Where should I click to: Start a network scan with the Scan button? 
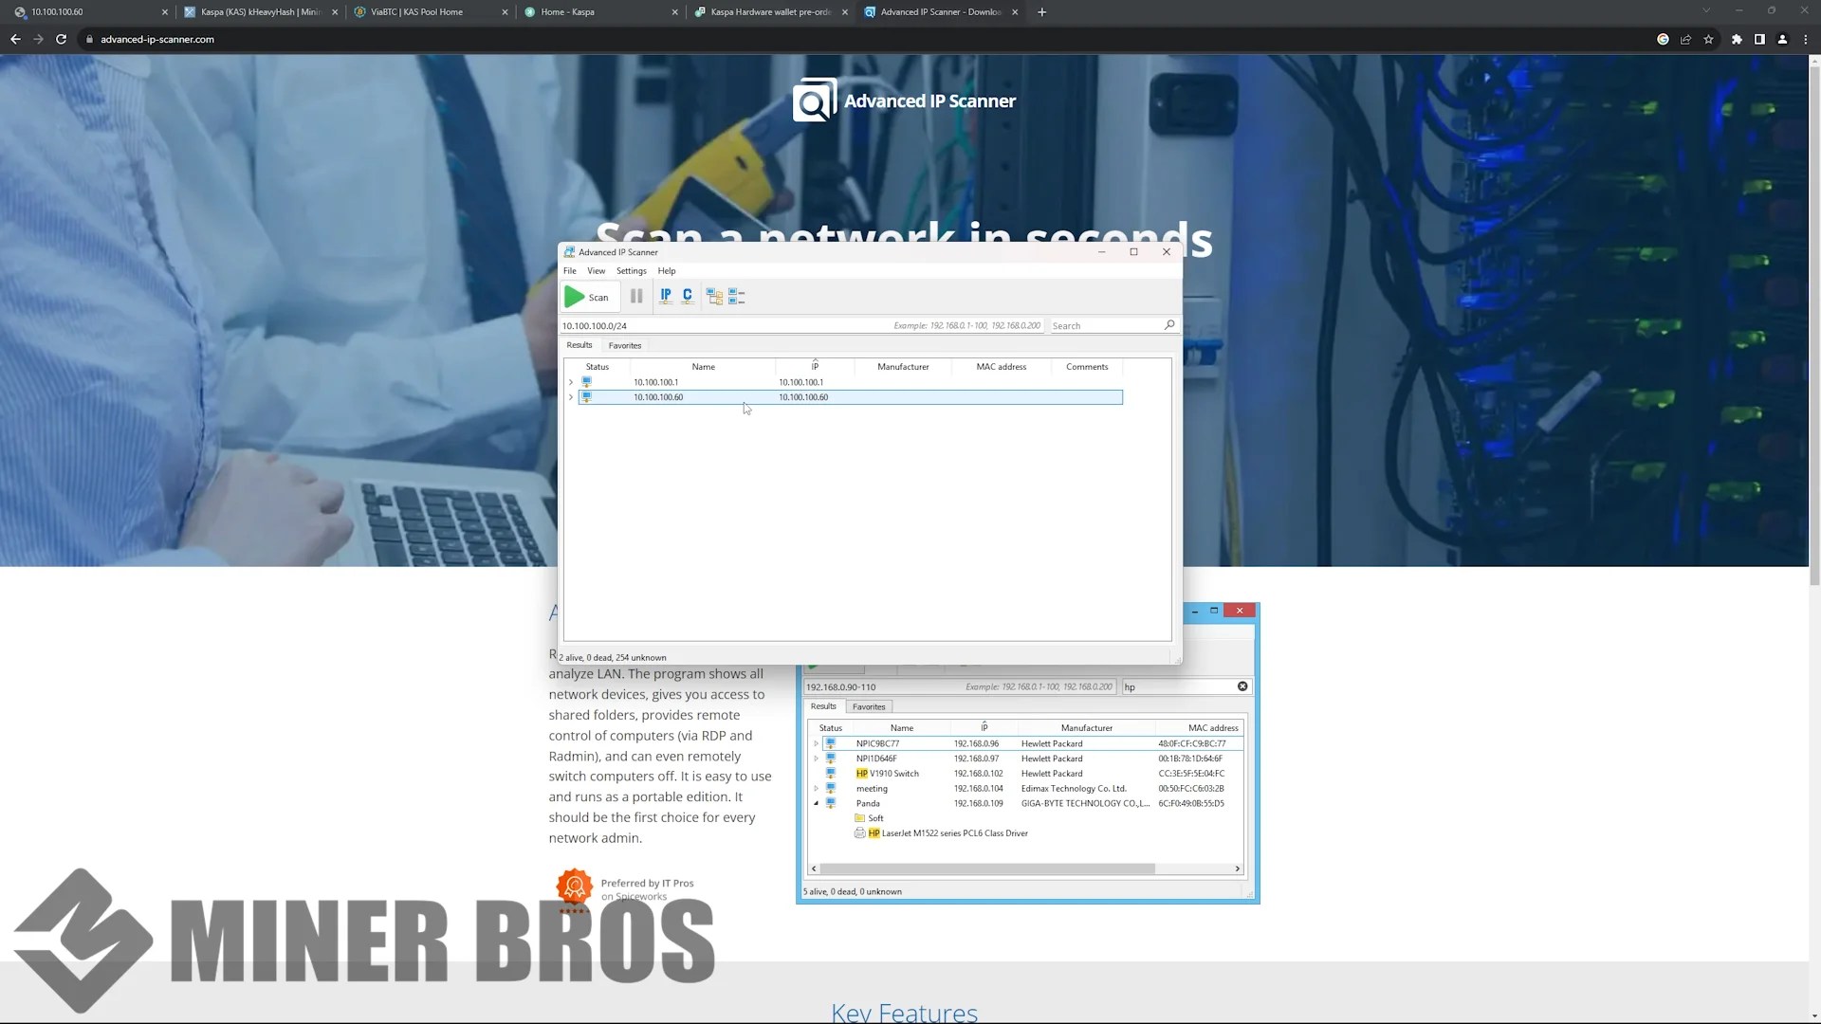click(x=588, y=296)
